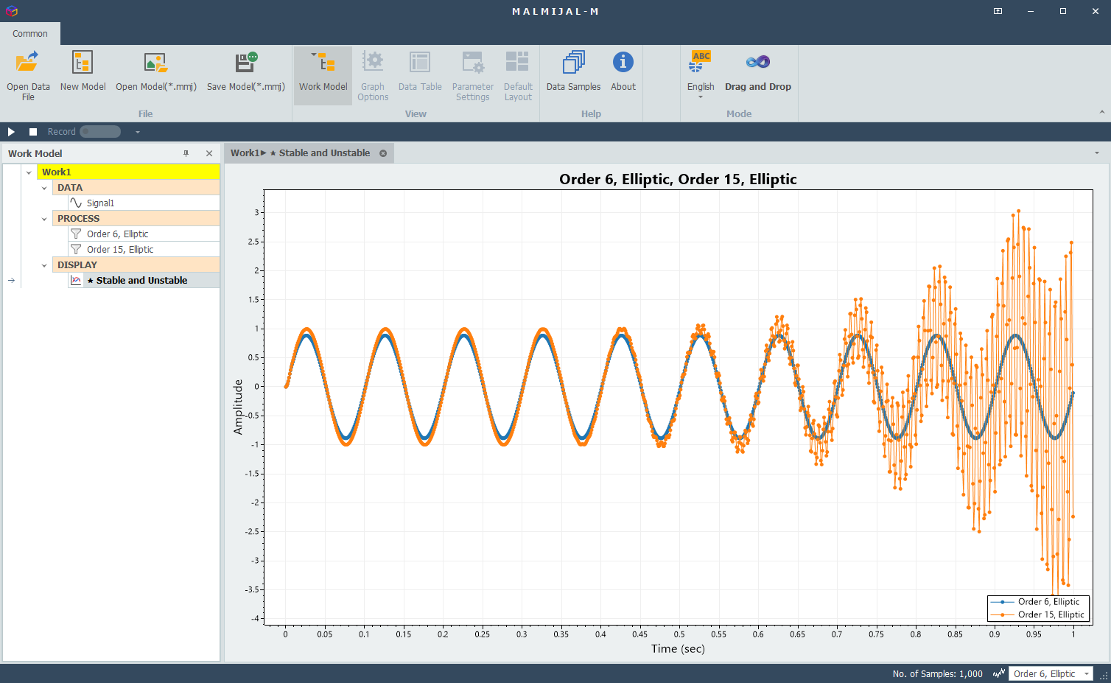This screenshot has width=1111, height=683.
Task: Open Graph Options
Action: (373, 75)
